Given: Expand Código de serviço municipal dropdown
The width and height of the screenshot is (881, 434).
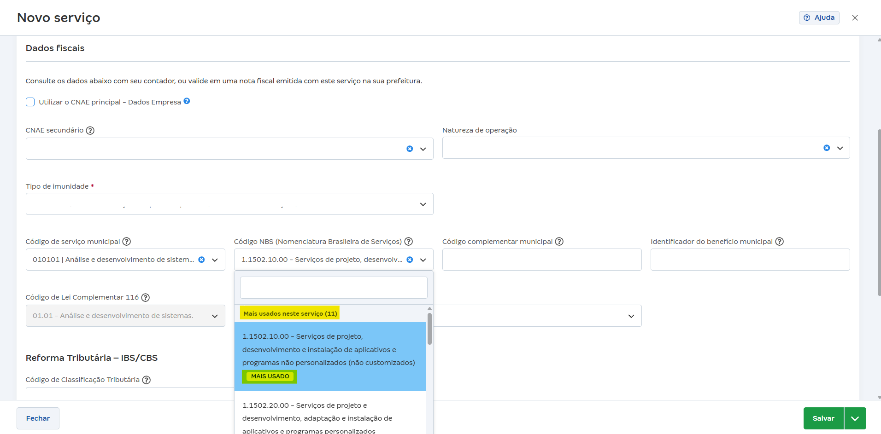Looking at the screenshot, I should [215, 260].
